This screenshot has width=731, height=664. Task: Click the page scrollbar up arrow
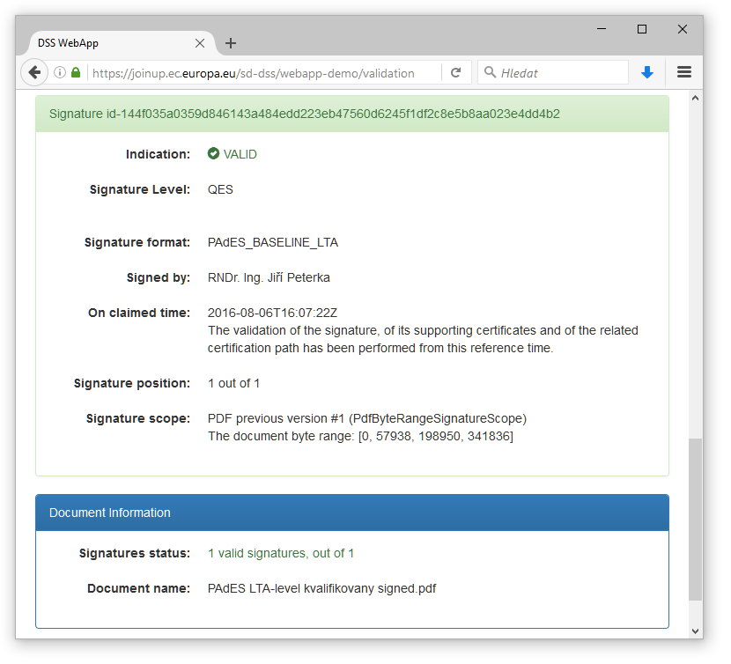[x=695, y=98]
